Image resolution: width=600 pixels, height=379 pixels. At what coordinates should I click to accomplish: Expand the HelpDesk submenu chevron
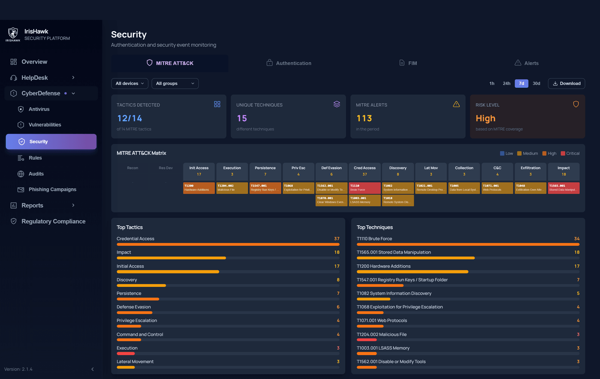73,77
